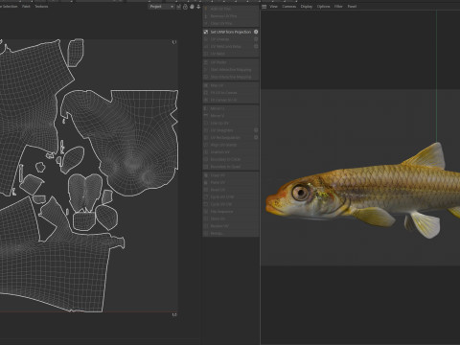
Task: Open UV Weld and Relax options gear
Action: pos(256,46)
